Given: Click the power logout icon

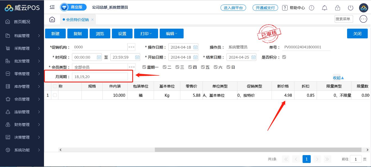Looking at the screenshot, I should (350, 8).
